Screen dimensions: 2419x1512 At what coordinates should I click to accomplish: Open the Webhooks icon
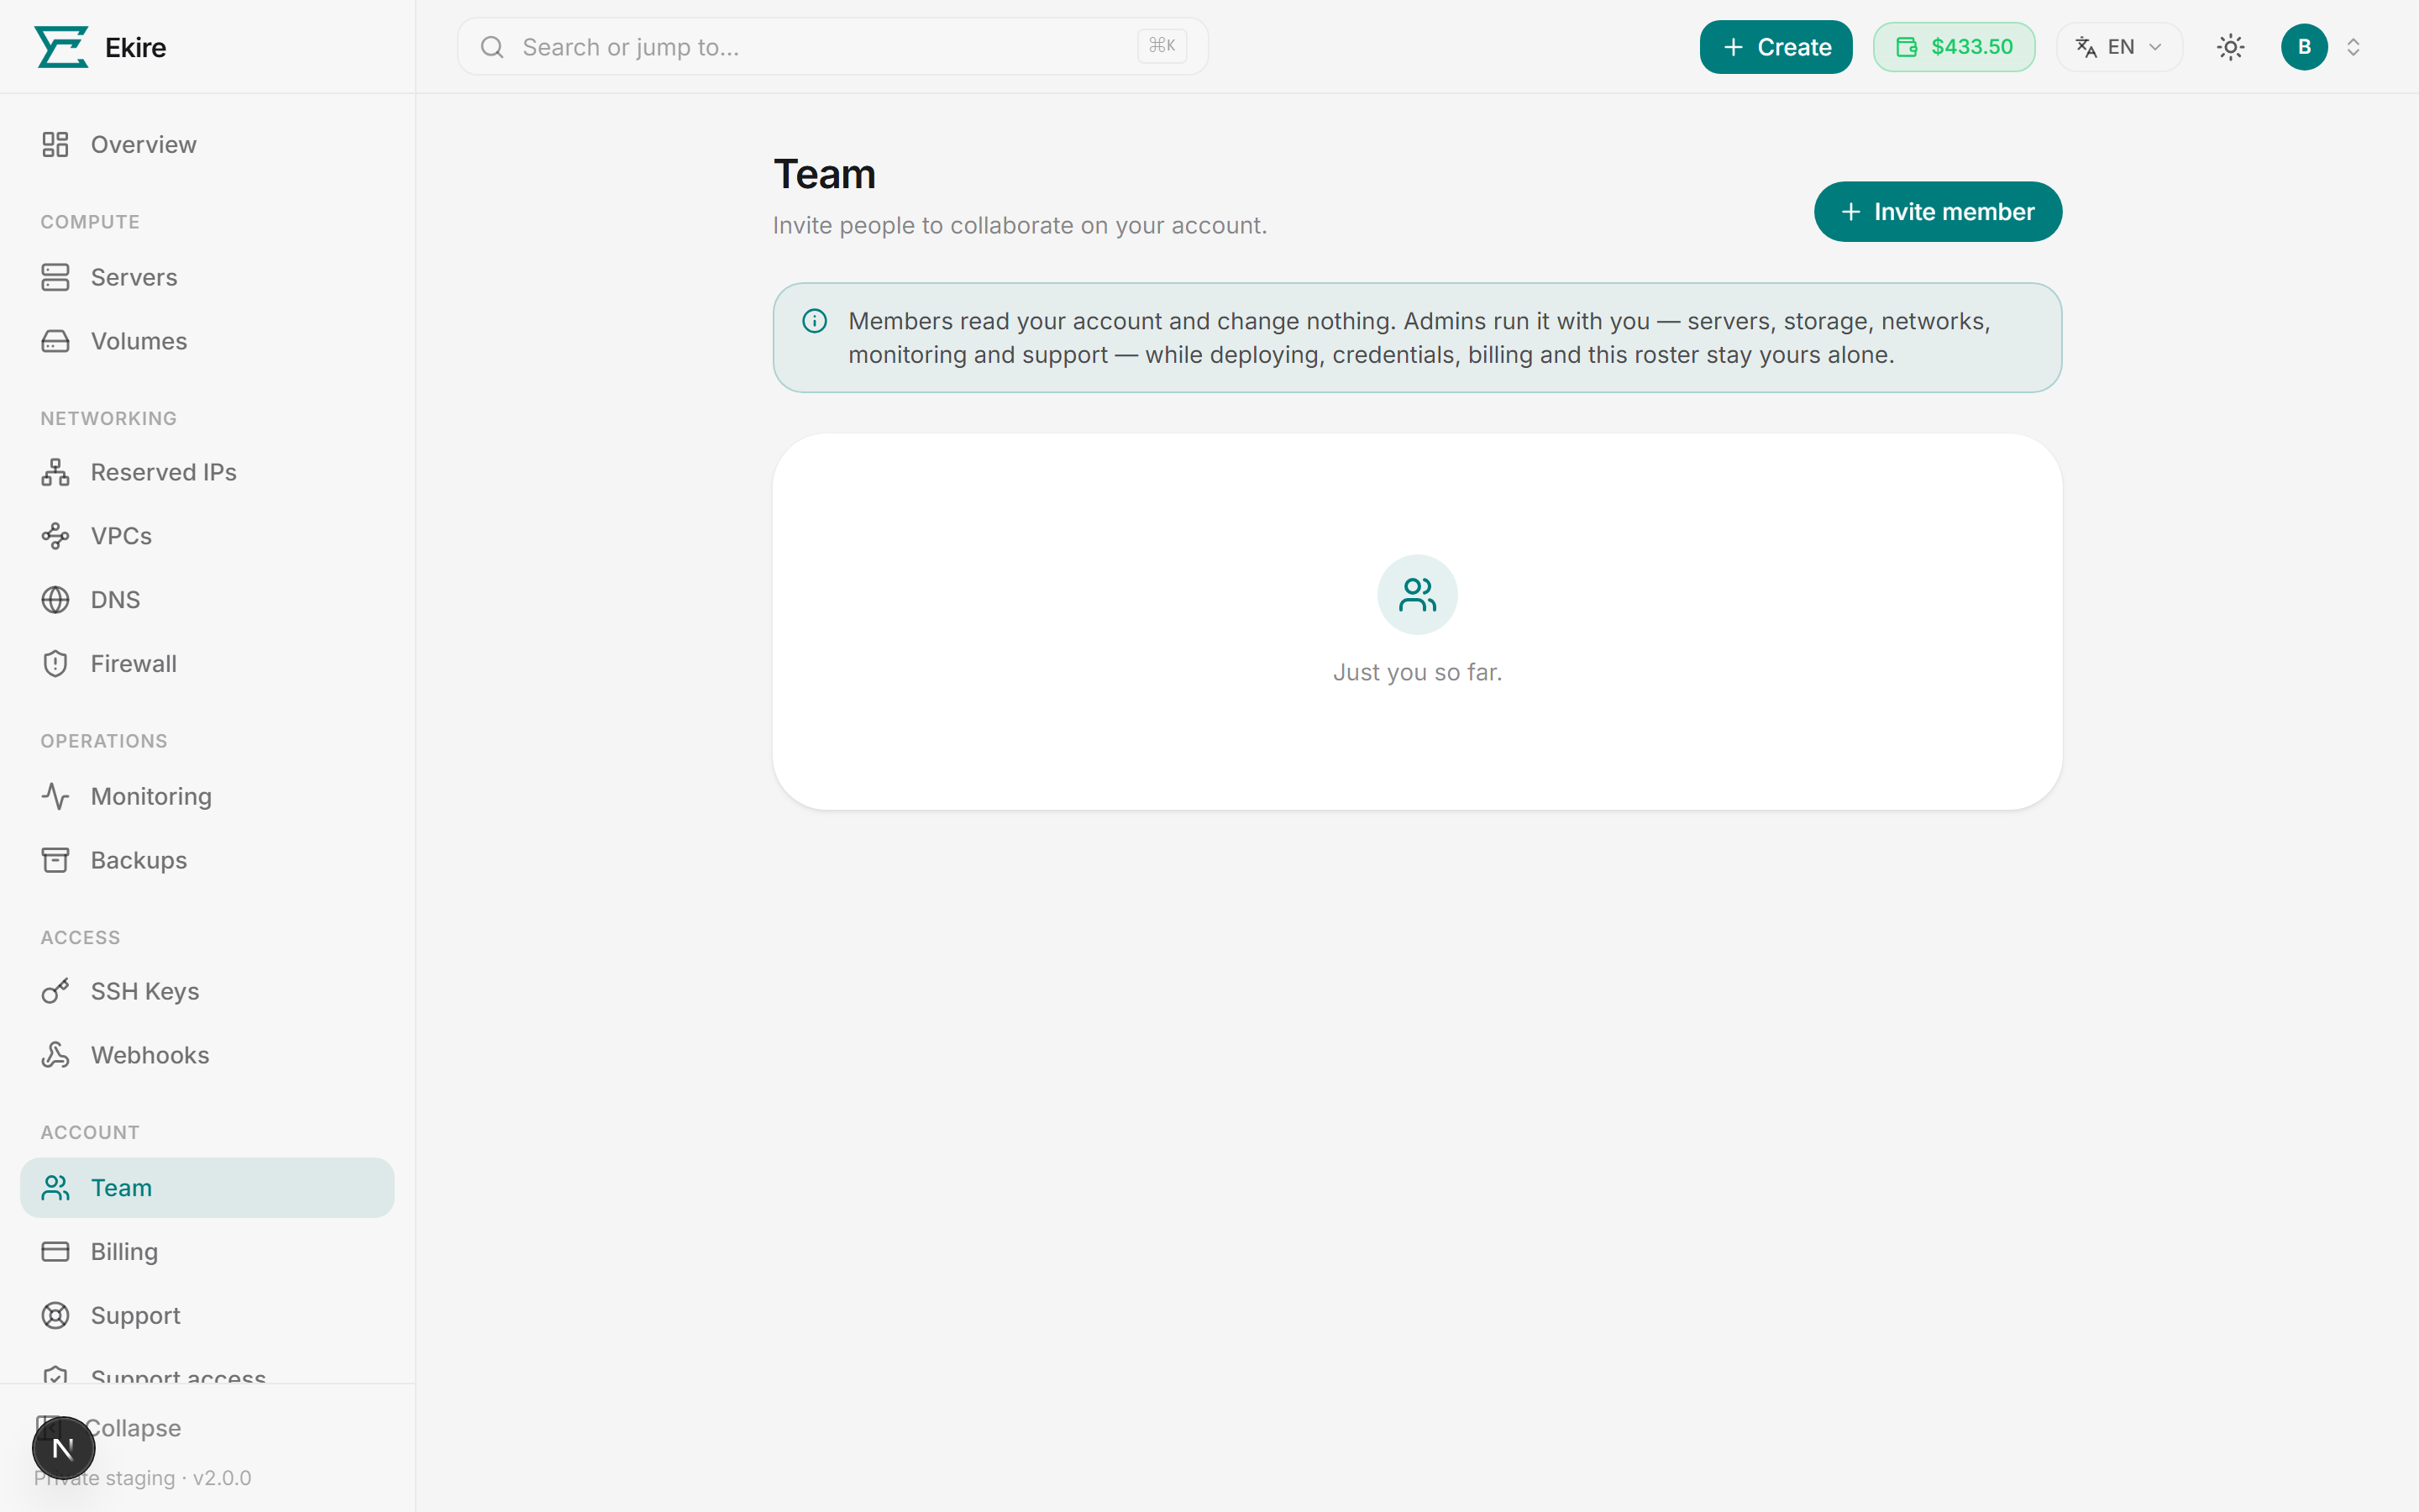[55, 1055]
